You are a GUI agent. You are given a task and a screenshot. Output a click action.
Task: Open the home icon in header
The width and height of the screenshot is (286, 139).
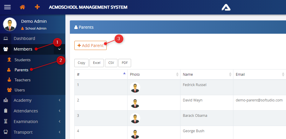point(22,7)
